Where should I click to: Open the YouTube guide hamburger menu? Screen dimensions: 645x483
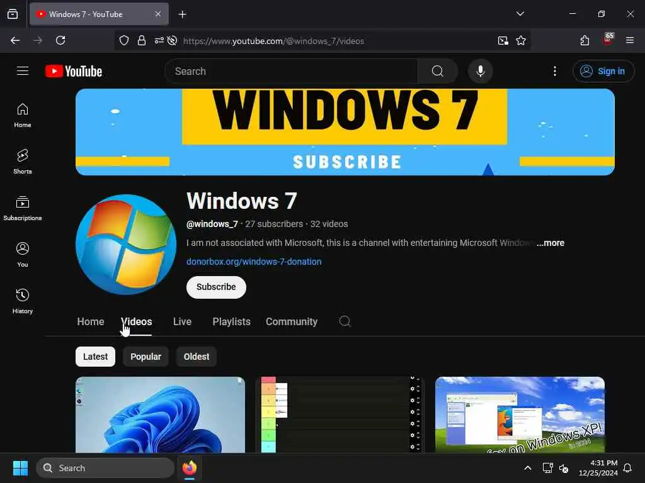23,71
